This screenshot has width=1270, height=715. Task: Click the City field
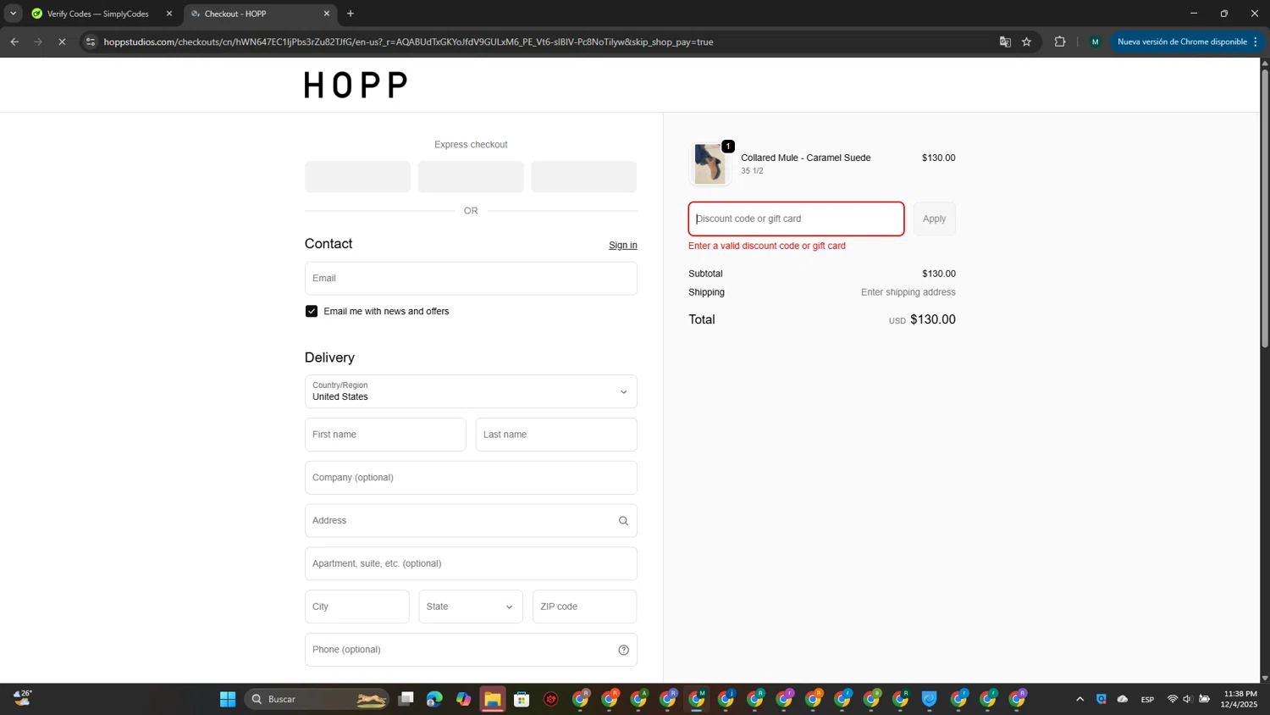(357, 607)
